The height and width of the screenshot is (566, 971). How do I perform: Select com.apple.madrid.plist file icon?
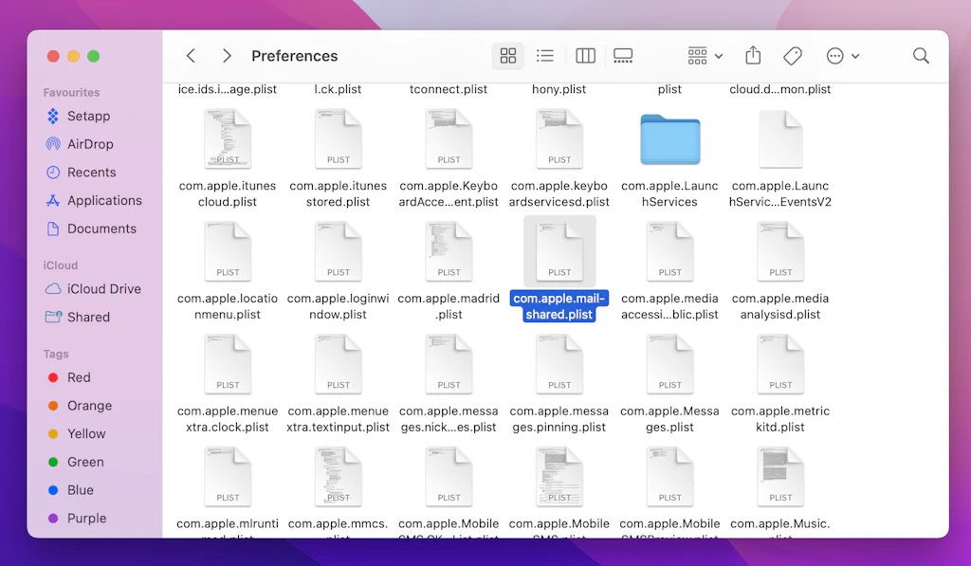pyautogui.click(x=449, y=251)
